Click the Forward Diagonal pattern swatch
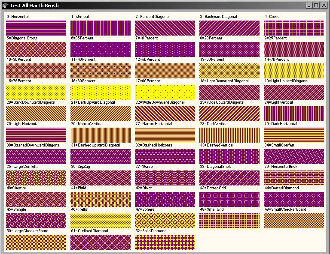330x254 pixels. tap(165, 28)
